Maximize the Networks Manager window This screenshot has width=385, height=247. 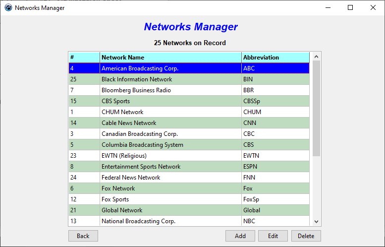coord(350,7)
